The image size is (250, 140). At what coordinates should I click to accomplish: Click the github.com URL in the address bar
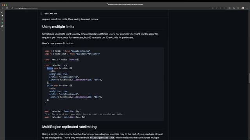(26, 8)
